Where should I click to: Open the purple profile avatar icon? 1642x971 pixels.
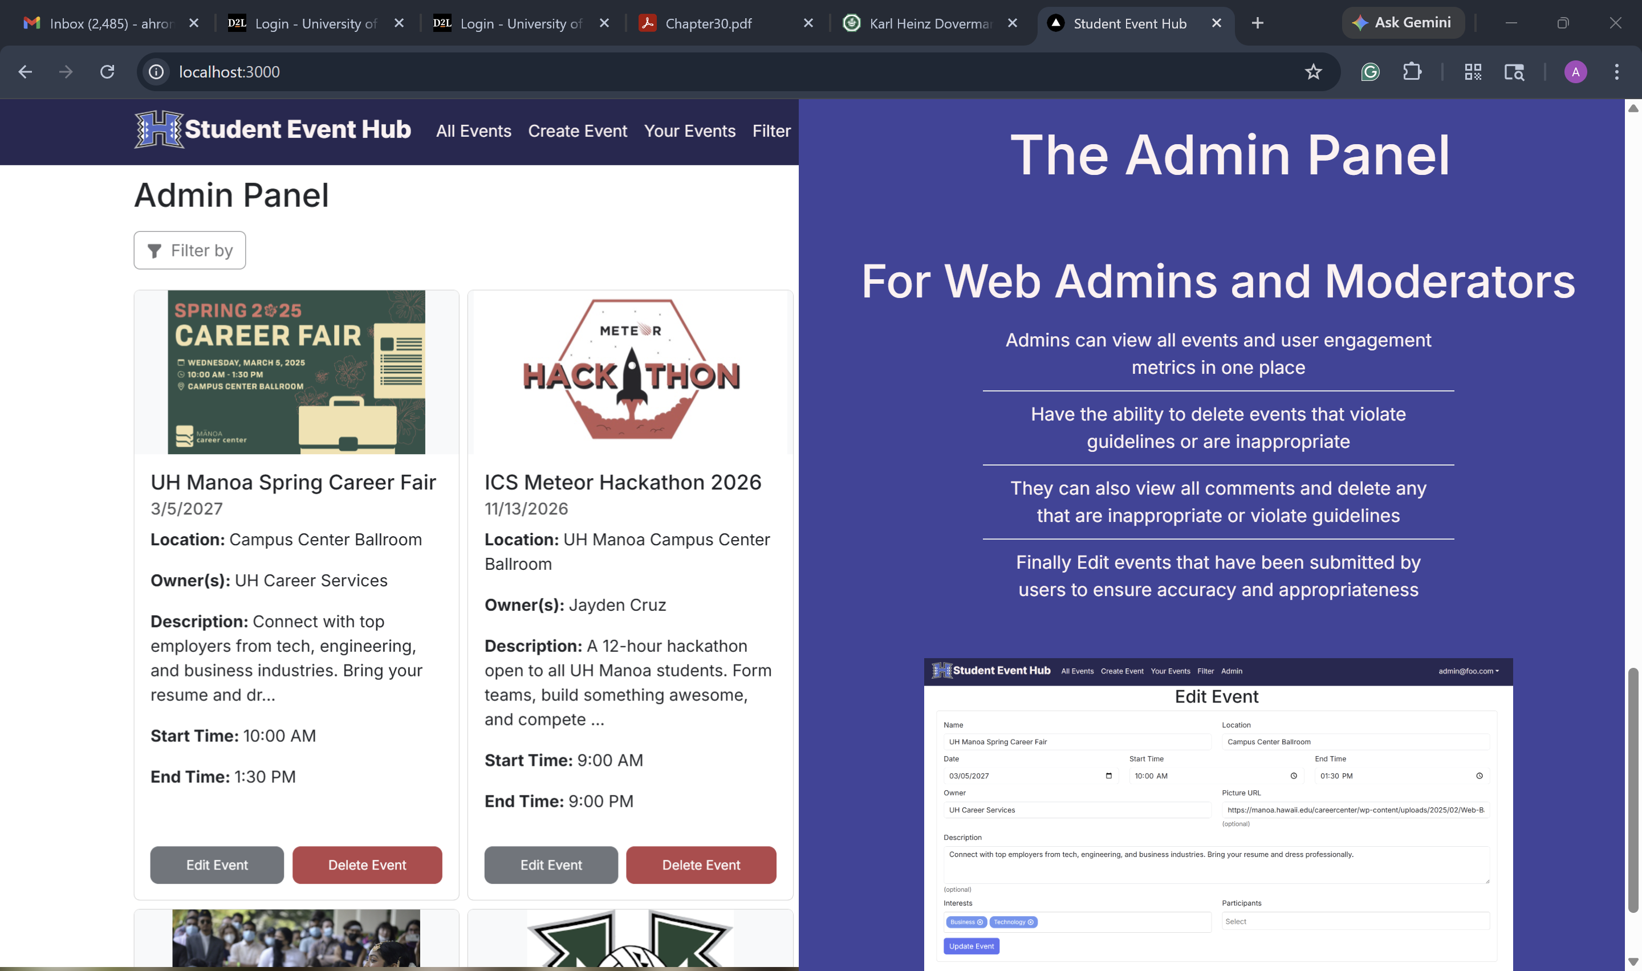pyautogui.click(x=1575, y=72)
